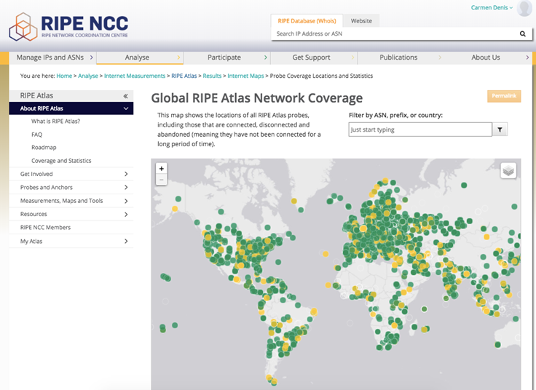Click the user avatar picture
The width and height of the screenshot is (536, 390).
(x=524, y=8)
